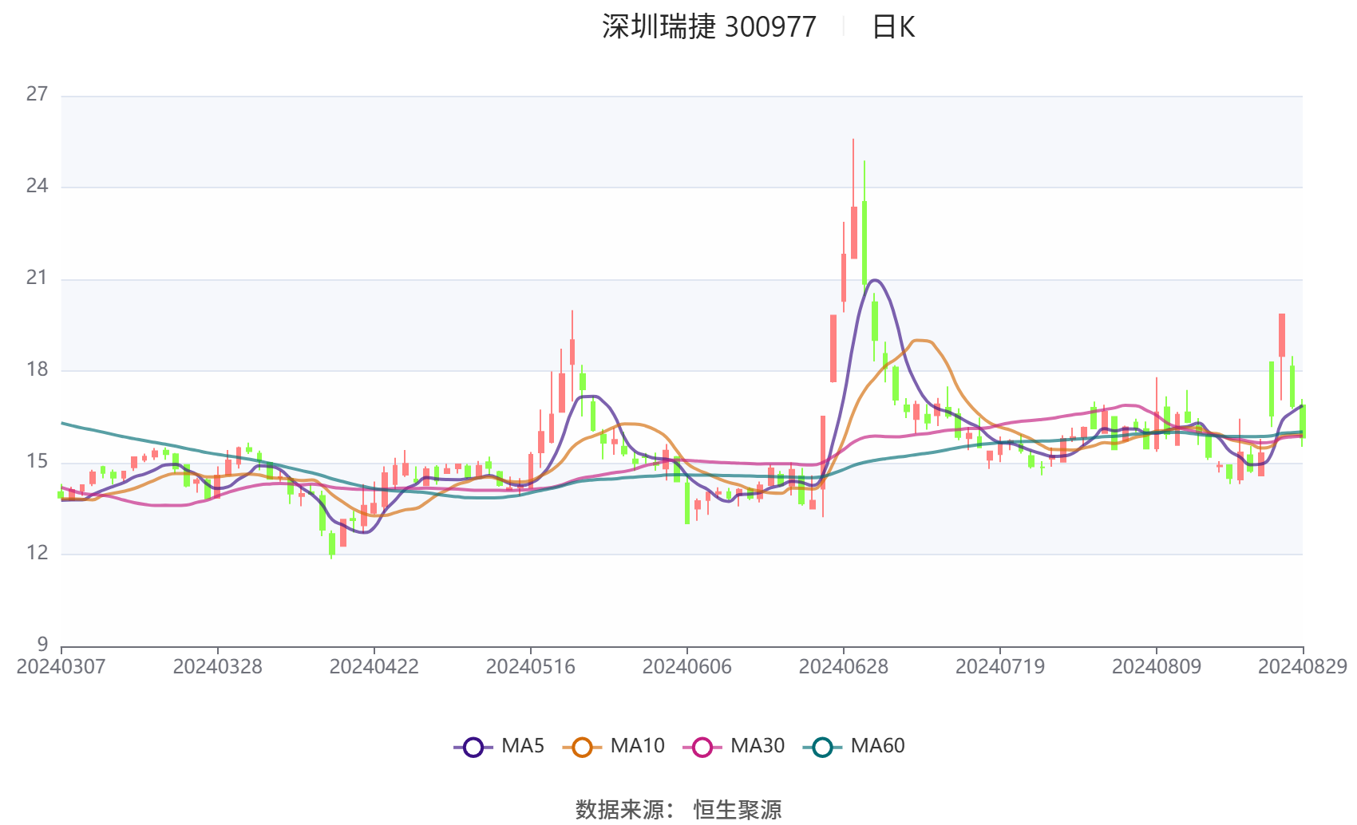Click the MA5 line peak near 21
This screenshot has height=825, width=1357.
875,280
